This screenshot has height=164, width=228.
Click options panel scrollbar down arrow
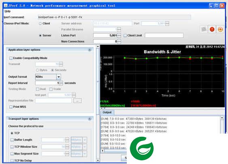(x=98, y=160)
